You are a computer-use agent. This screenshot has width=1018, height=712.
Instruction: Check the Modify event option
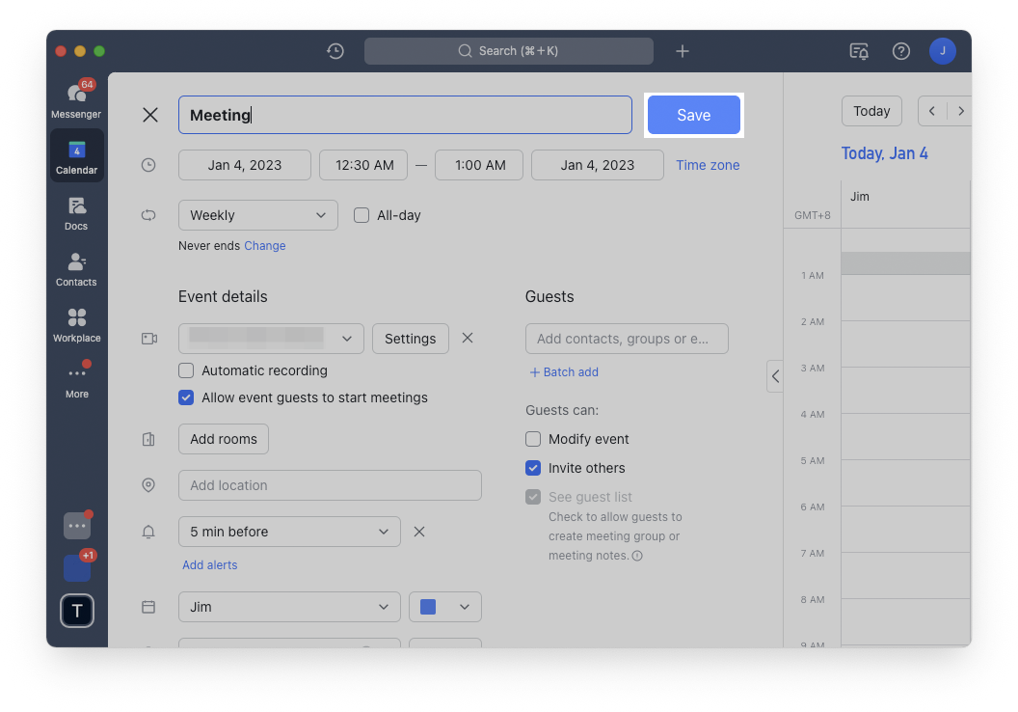(533, 439)
